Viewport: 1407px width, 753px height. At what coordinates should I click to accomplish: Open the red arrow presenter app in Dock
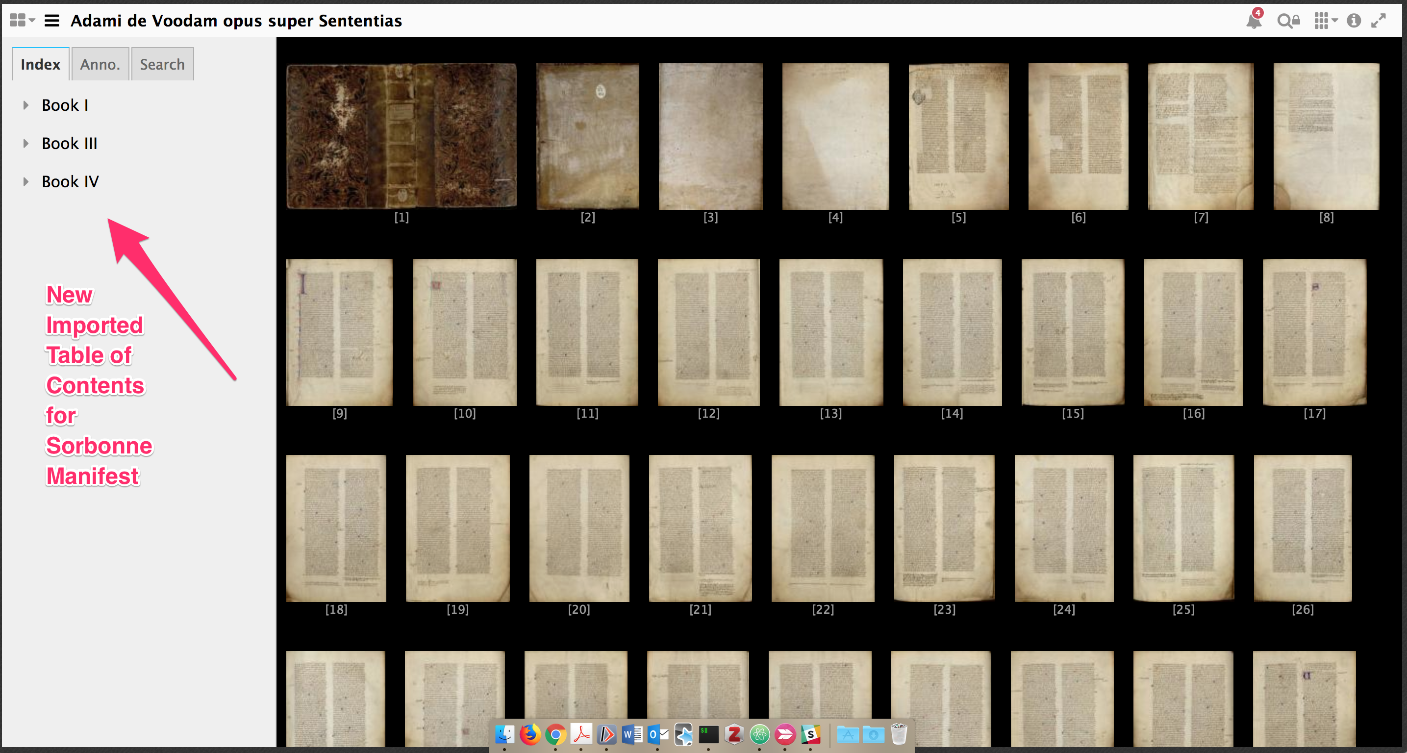click(606, 734)
